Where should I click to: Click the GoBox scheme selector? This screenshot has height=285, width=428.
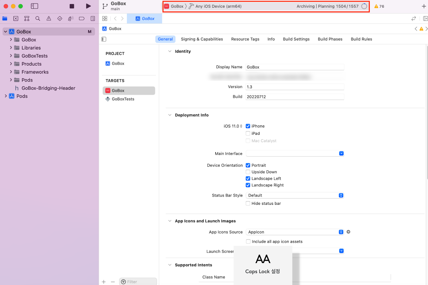pyautogui.click(x=174, y=6)
